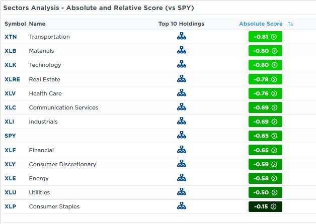The width and height of the screenshot is (316, 224).
Task: Open the XLE symbol link
Action: [x=11, y=178]
